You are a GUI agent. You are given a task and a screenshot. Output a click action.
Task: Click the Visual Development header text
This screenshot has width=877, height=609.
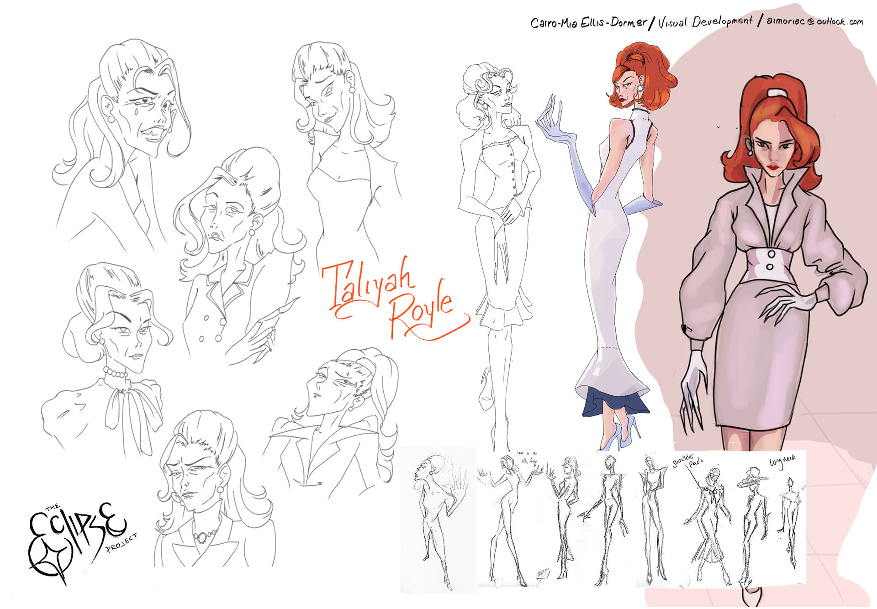pyautogui.click(x=705, y=21)
